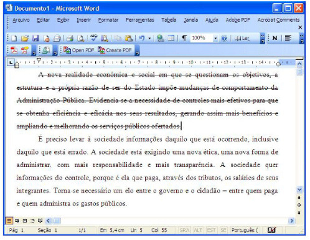Close the document with small X
Screen dimensions: 310x240
pyautogui.click(x=300, y=27)
